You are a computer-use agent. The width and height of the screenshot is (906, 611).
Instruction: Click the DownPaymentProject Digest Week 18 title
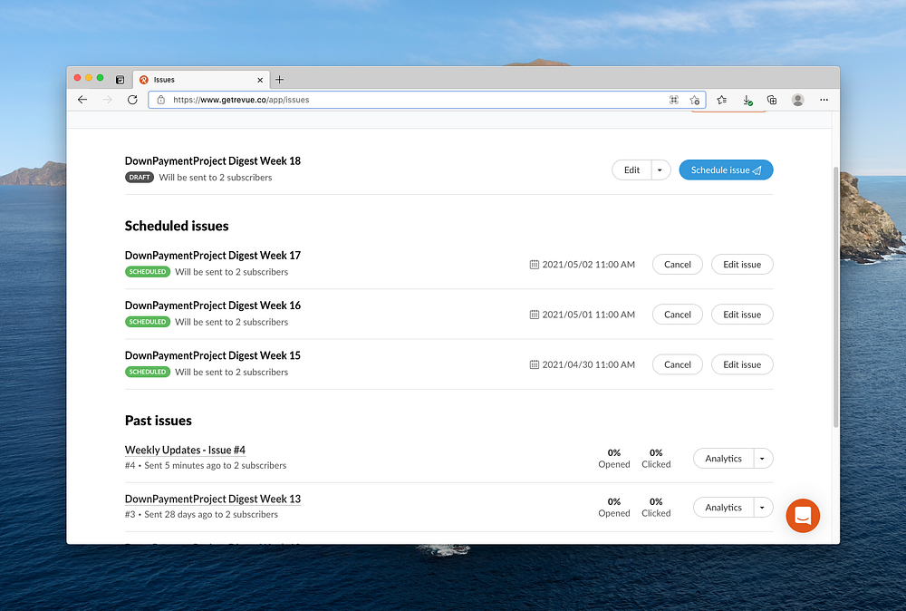coord(213,160)
